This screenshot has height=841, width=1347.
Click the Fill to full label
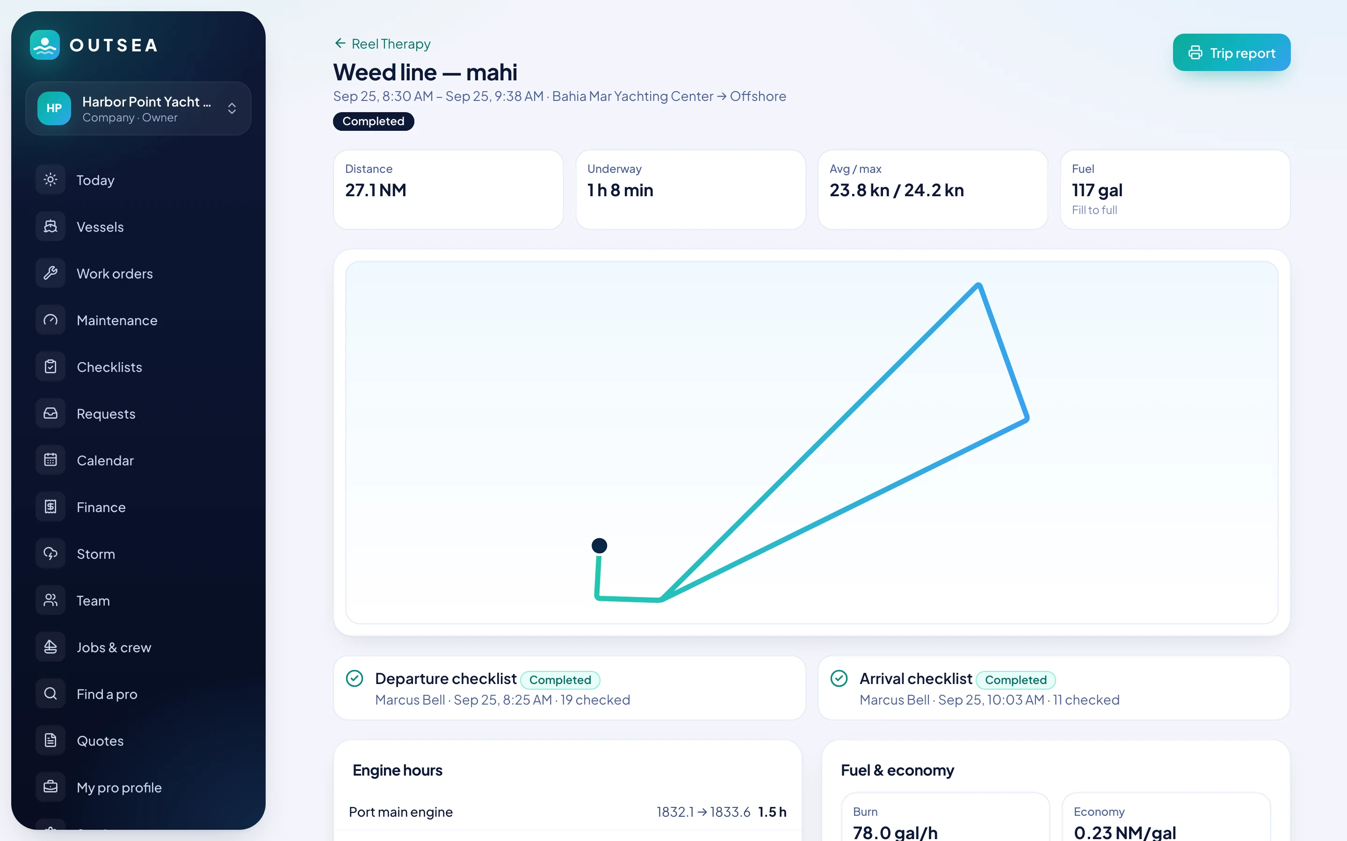point(1094,210)
